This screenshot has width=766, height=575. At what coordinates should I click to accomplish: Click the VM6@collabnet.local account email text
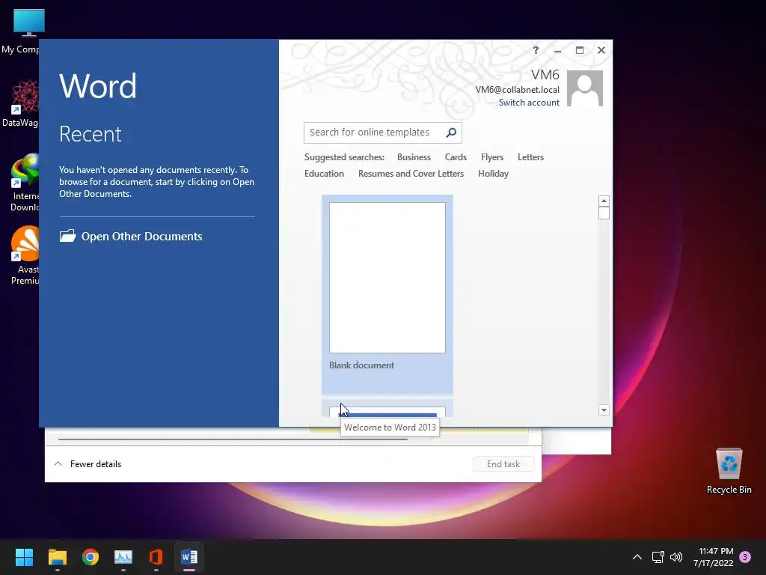click(518, 90)
